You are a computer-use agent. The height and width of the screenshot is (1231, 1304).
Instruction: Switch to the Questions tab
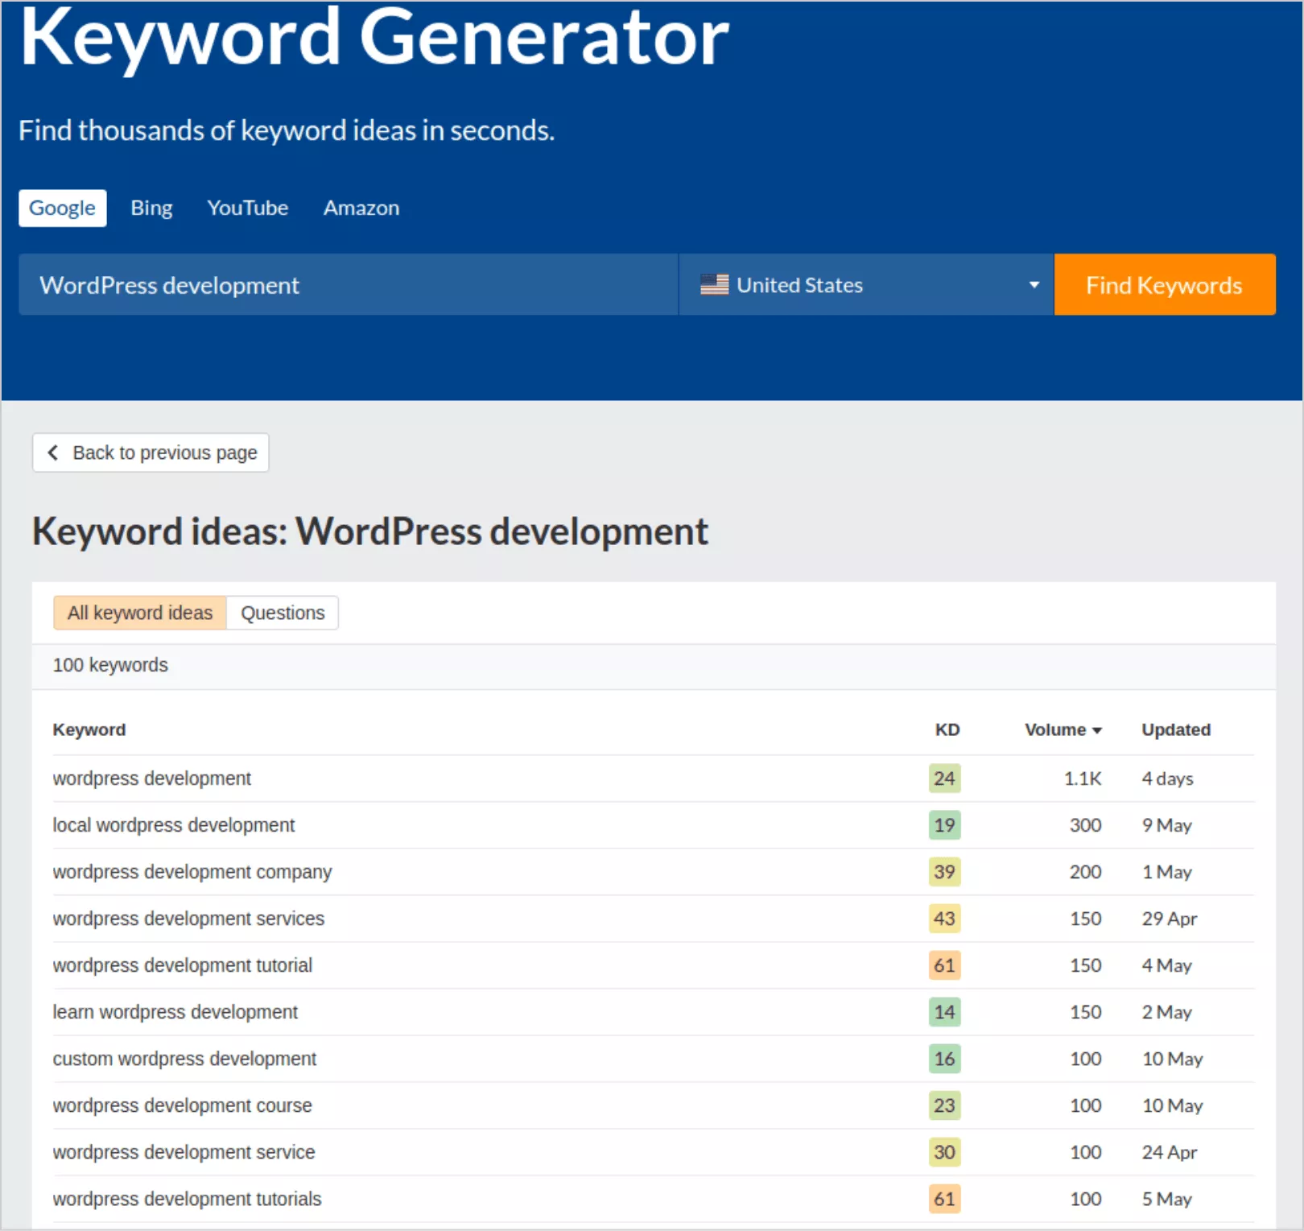283,613
